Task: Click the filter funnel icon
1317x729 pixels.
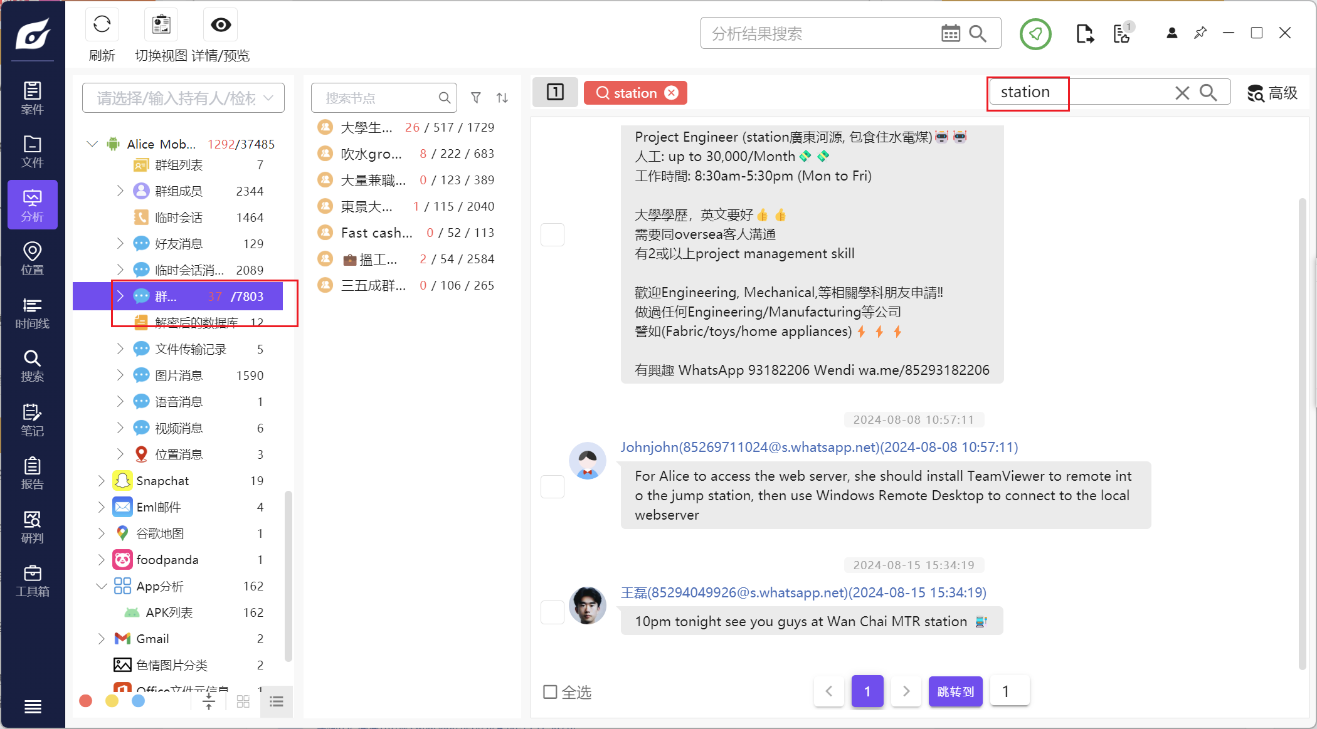Action: click(476, 98)
